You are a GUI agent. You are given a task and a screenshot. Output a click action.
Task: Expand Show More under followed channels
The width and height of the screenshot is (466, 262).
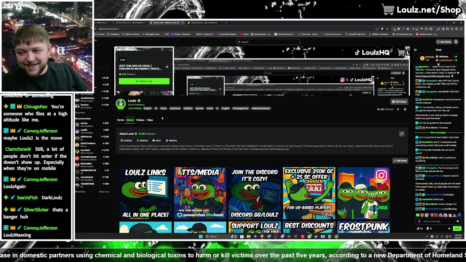click(x=80, y=113)
